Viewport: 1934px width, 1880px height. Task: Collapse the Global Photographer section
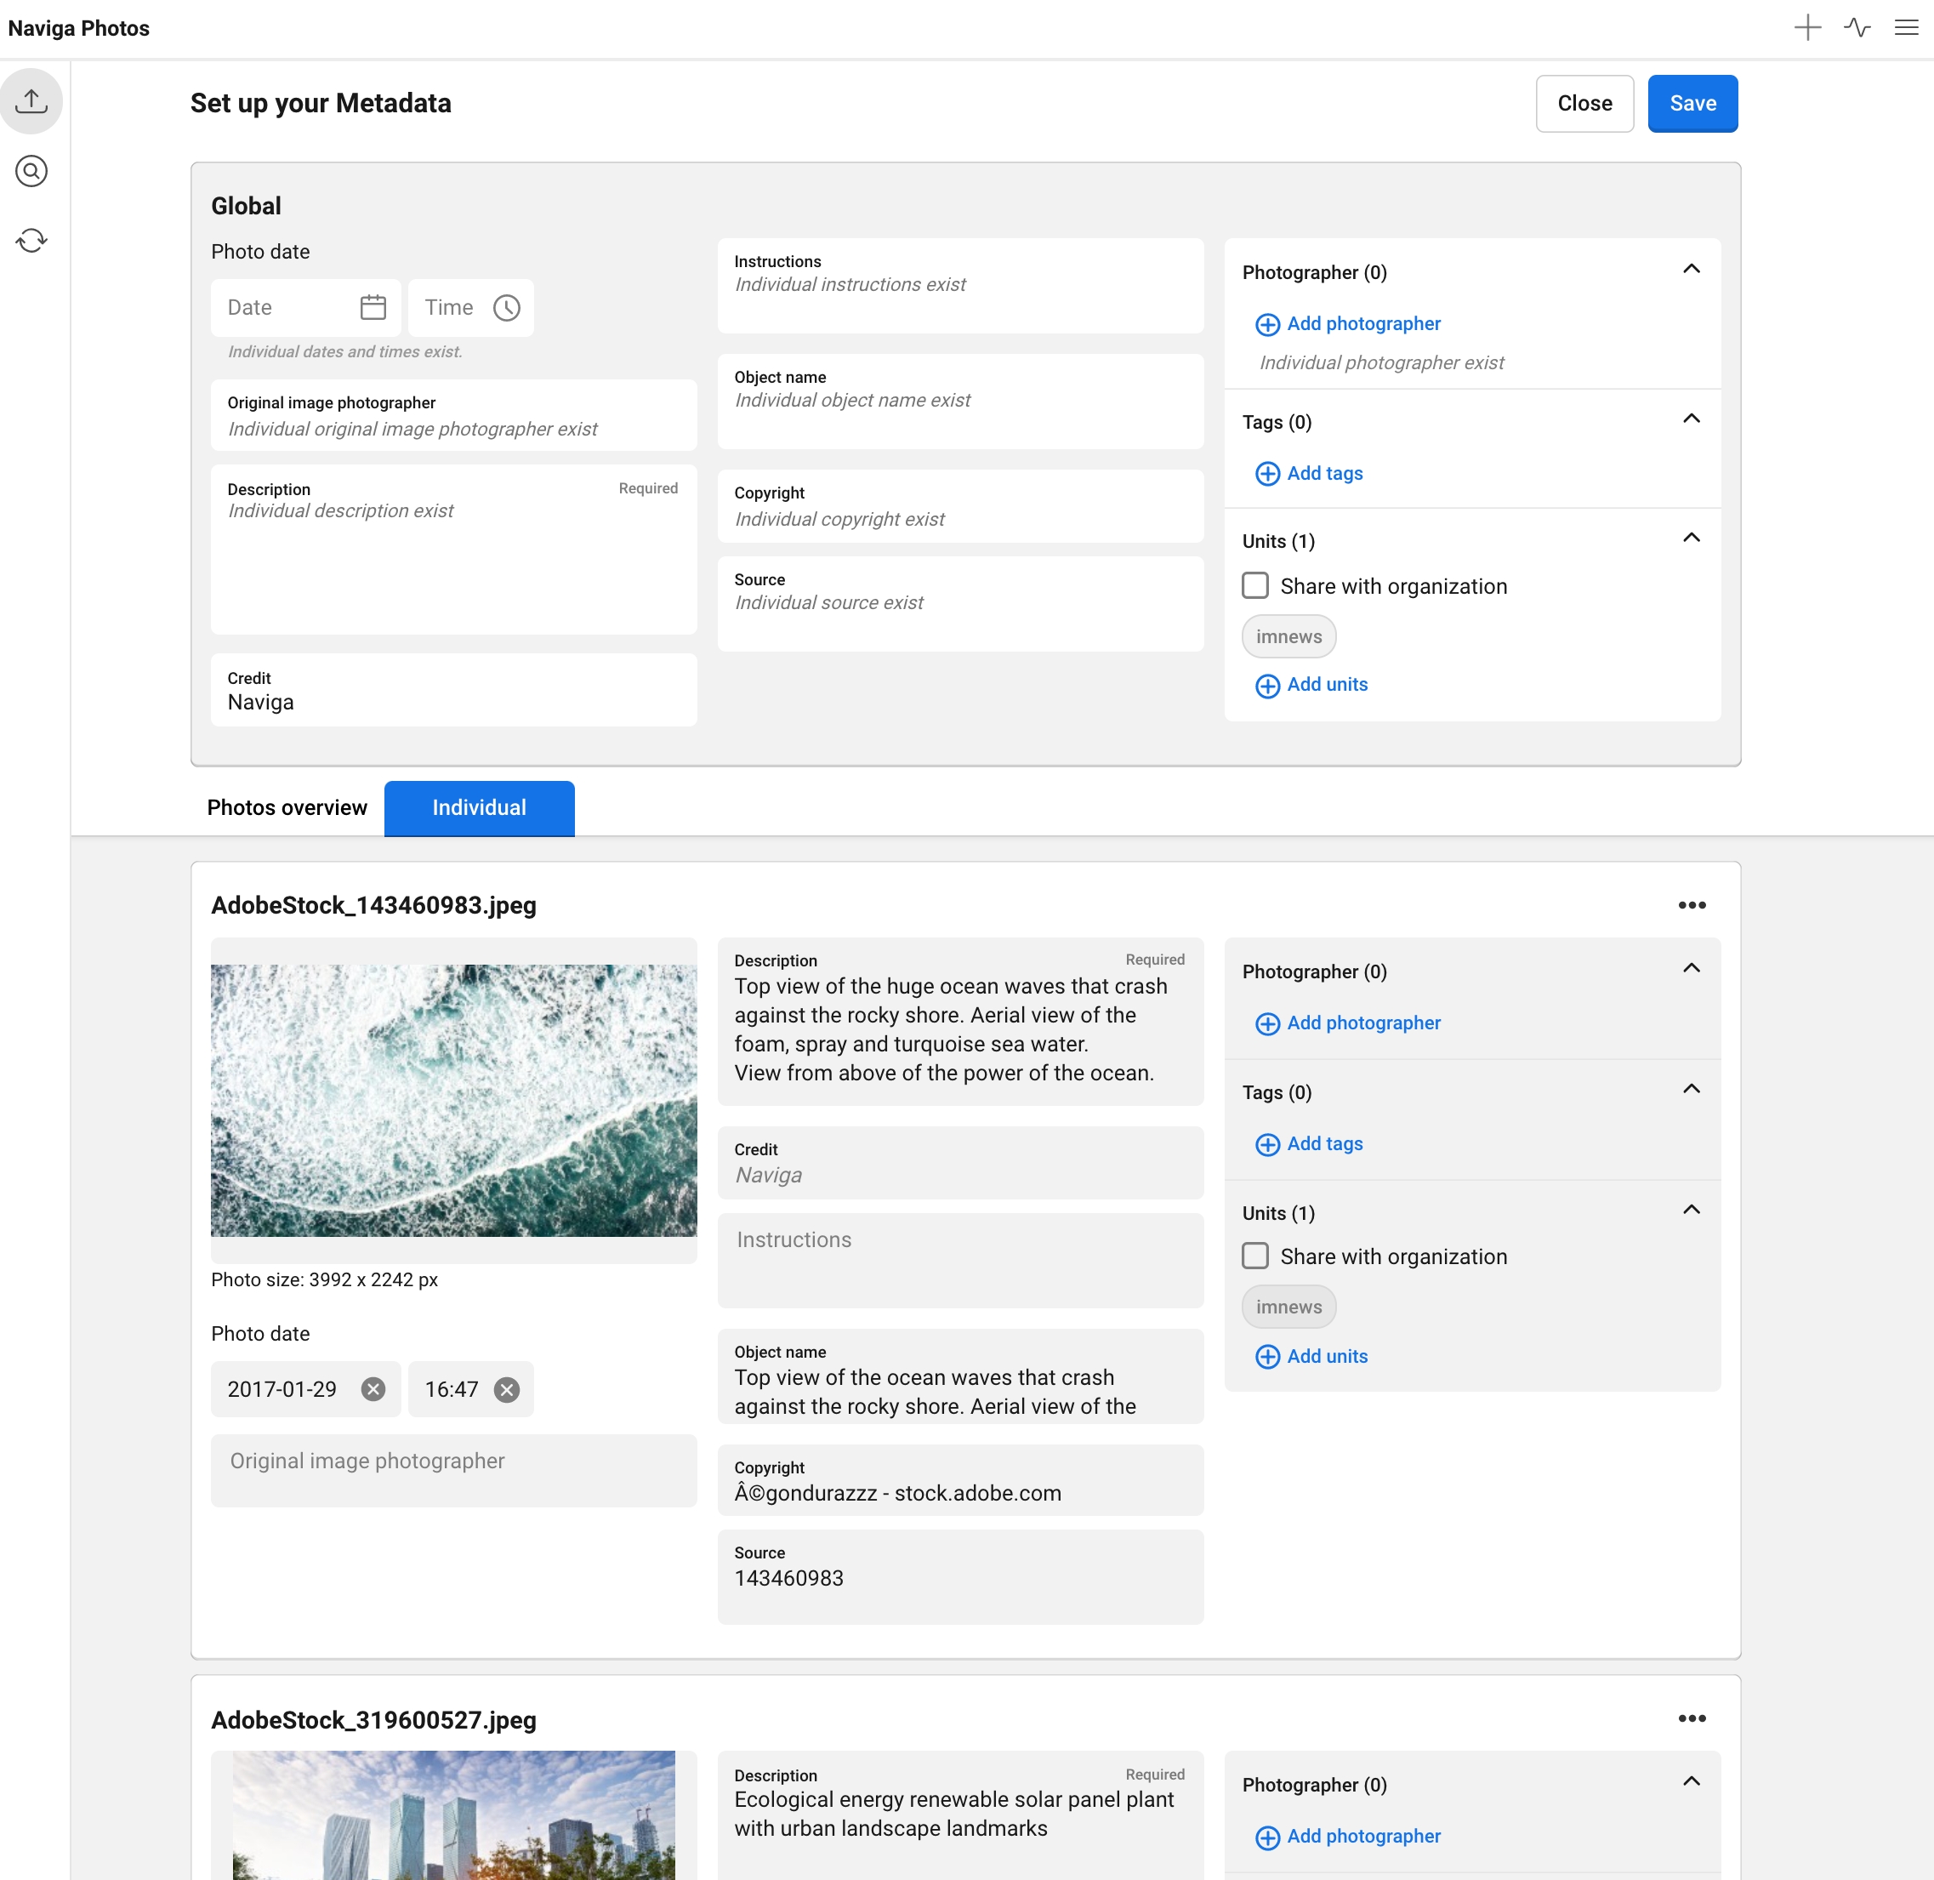click(1690, 270)
